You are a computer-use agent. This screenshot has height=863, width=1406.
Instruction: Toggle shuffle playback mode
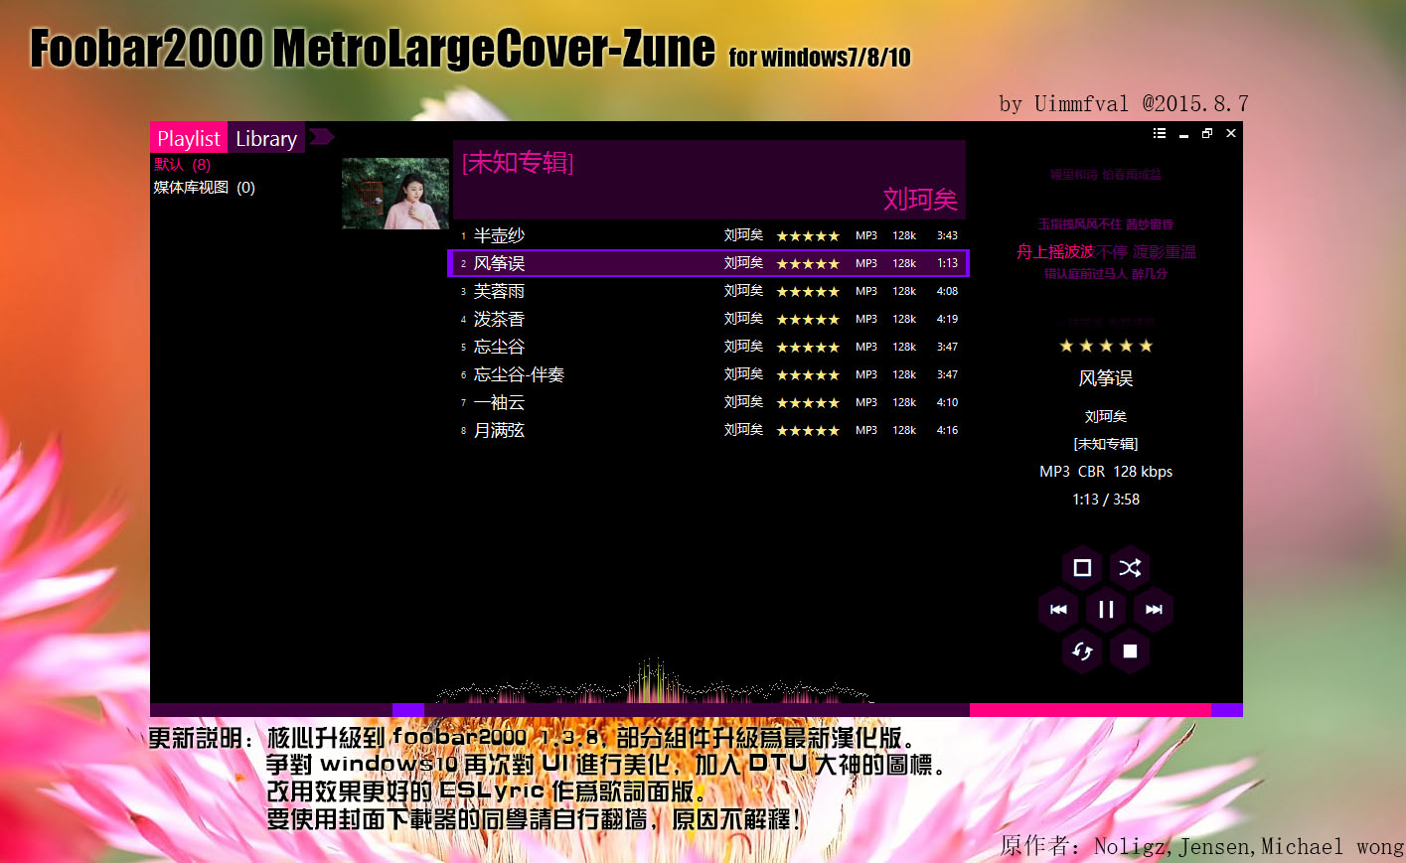click(x=1130, y=568)
